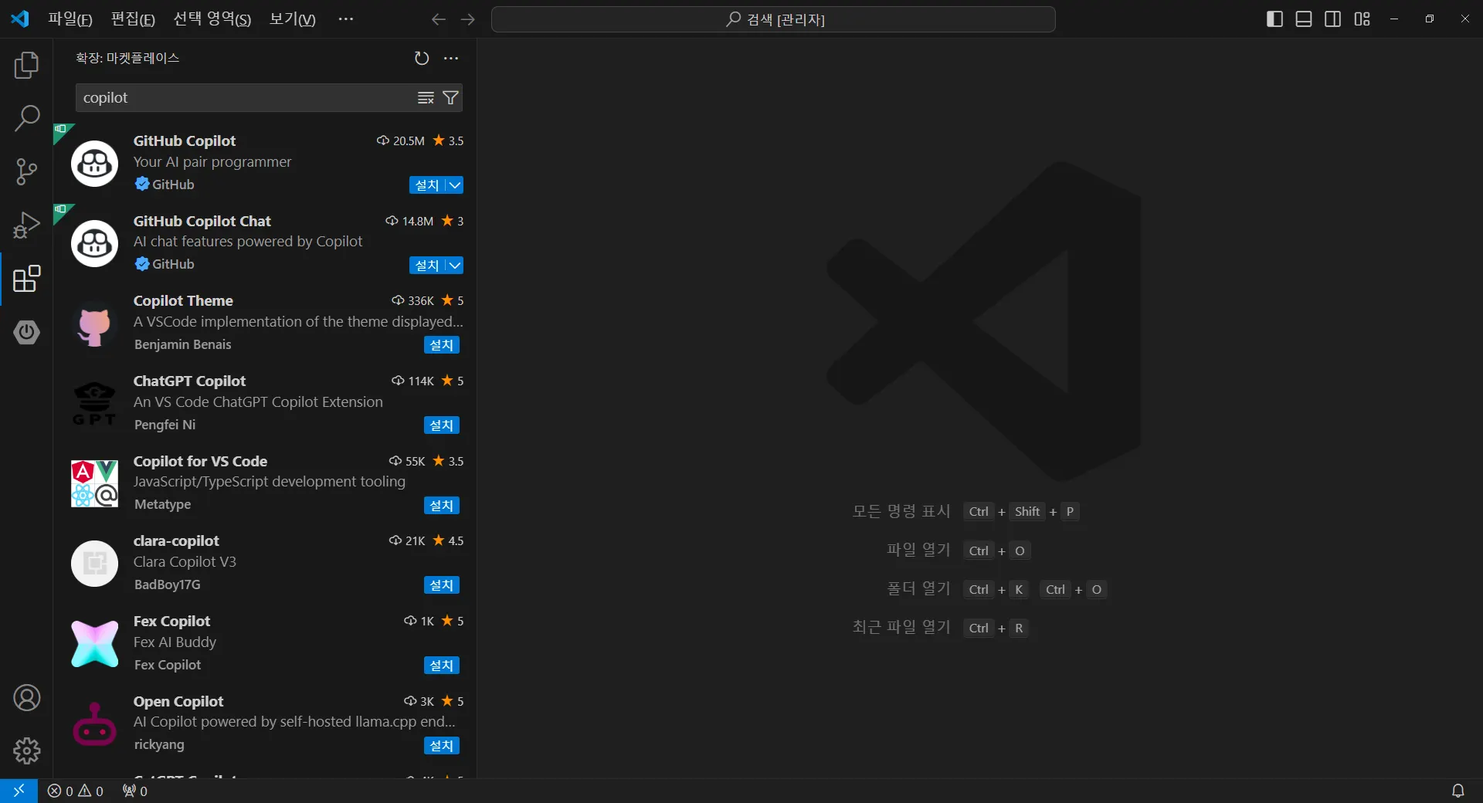Expand GitHub Copilot install options dropdown

tap(456, 185)
